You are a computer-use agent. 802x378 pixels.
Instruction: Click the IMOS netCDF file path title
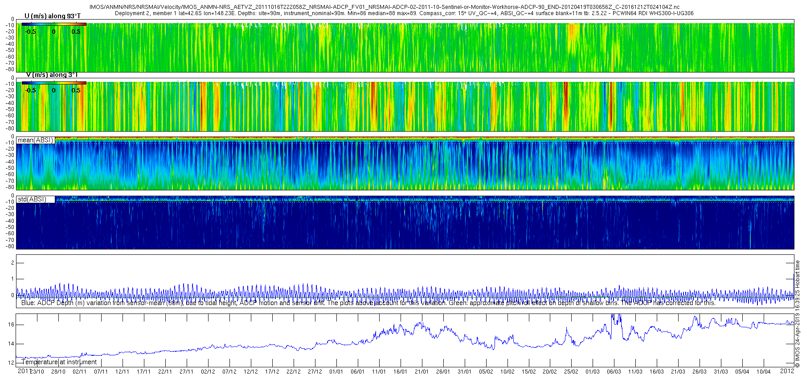coord(385,8)
